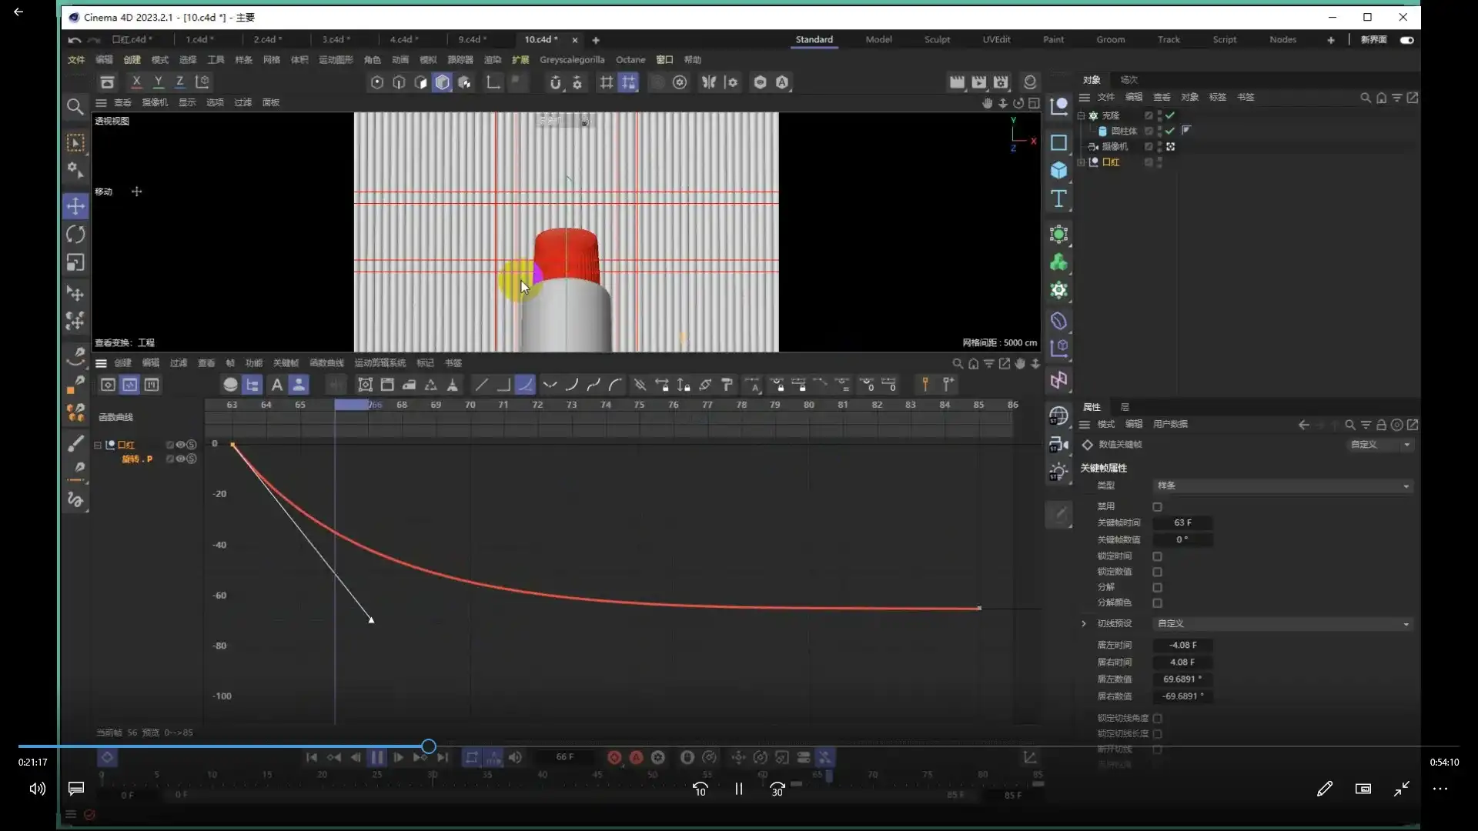Select the Scale tool in left toolbar

75,263
